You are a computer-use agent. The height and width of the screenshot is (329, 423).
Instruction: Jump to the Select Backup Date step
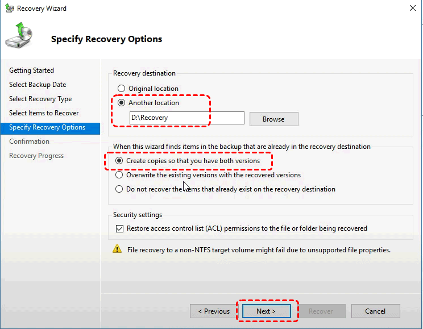(x=38, y=85)
